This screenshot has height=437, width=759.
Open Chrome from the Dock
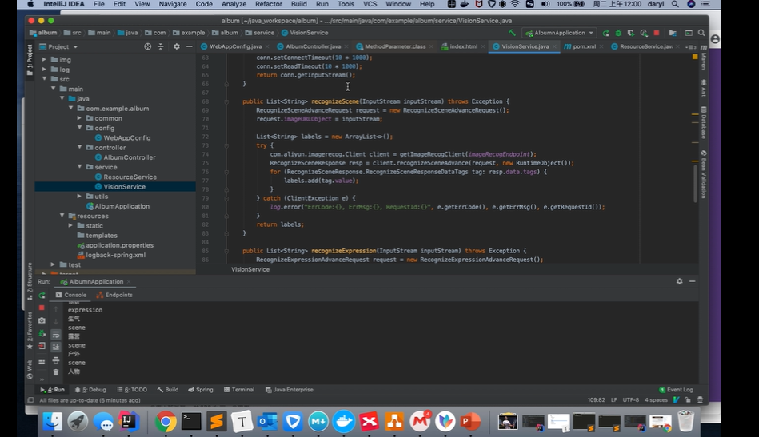click(x=166, y=422)
